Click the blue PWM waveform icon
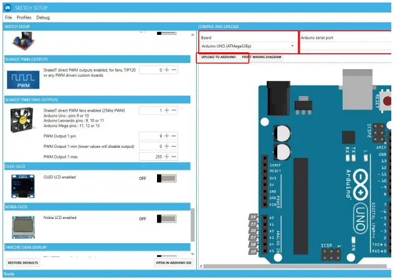 click(x=23, y=80)
